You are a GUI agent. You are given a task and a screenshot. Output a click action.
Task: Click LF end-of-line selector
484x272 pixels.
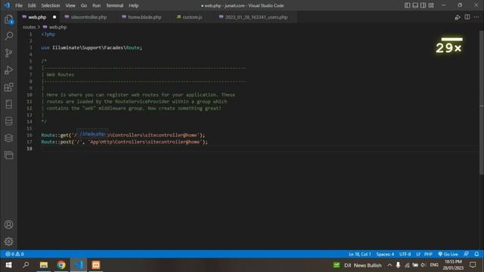click(418, 254)
